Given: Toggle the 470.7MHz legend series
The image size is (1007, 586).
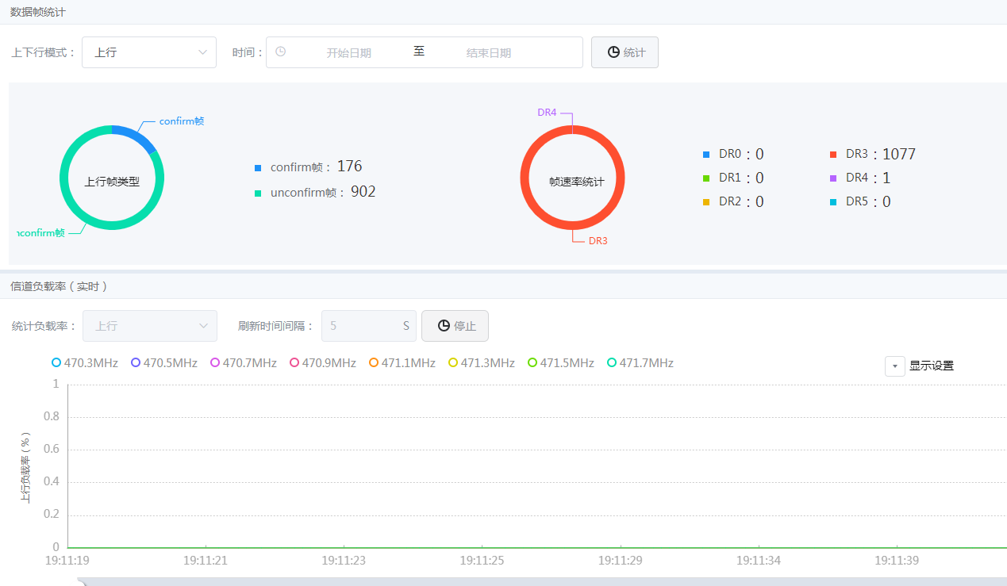Looking at the screenshot, I should [243, 363].
